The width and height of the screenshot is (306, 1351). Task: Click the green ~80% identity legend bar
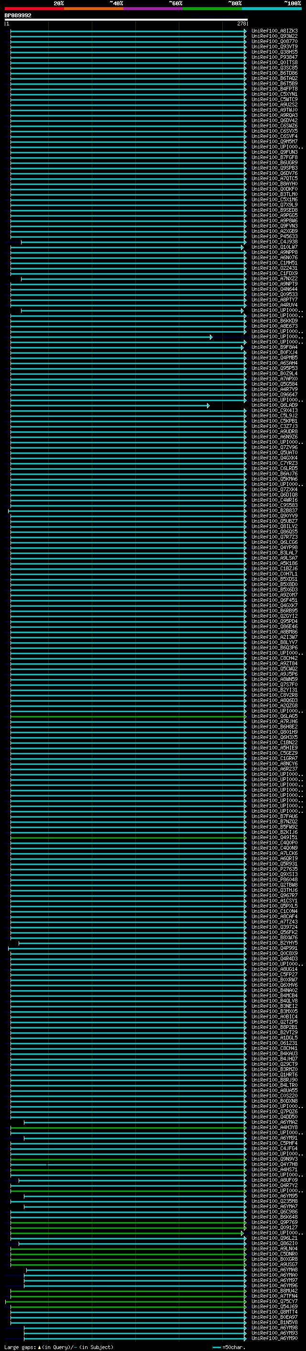pyautogui.click(x=212, y=9)
